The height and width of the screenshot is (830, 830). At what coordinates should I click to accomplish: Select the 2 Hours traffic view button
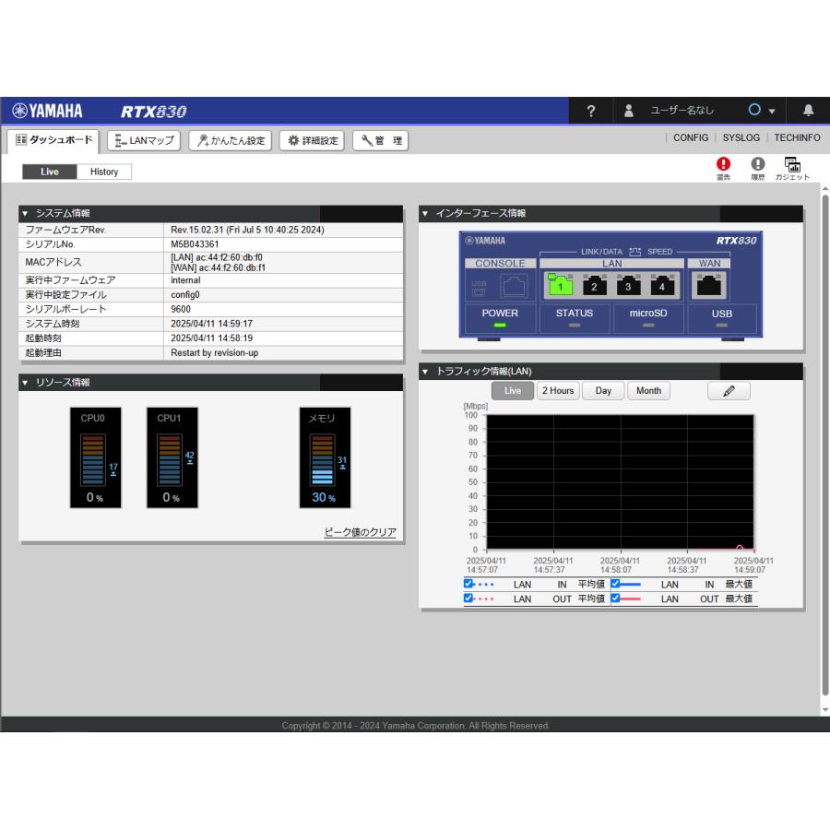558,391
